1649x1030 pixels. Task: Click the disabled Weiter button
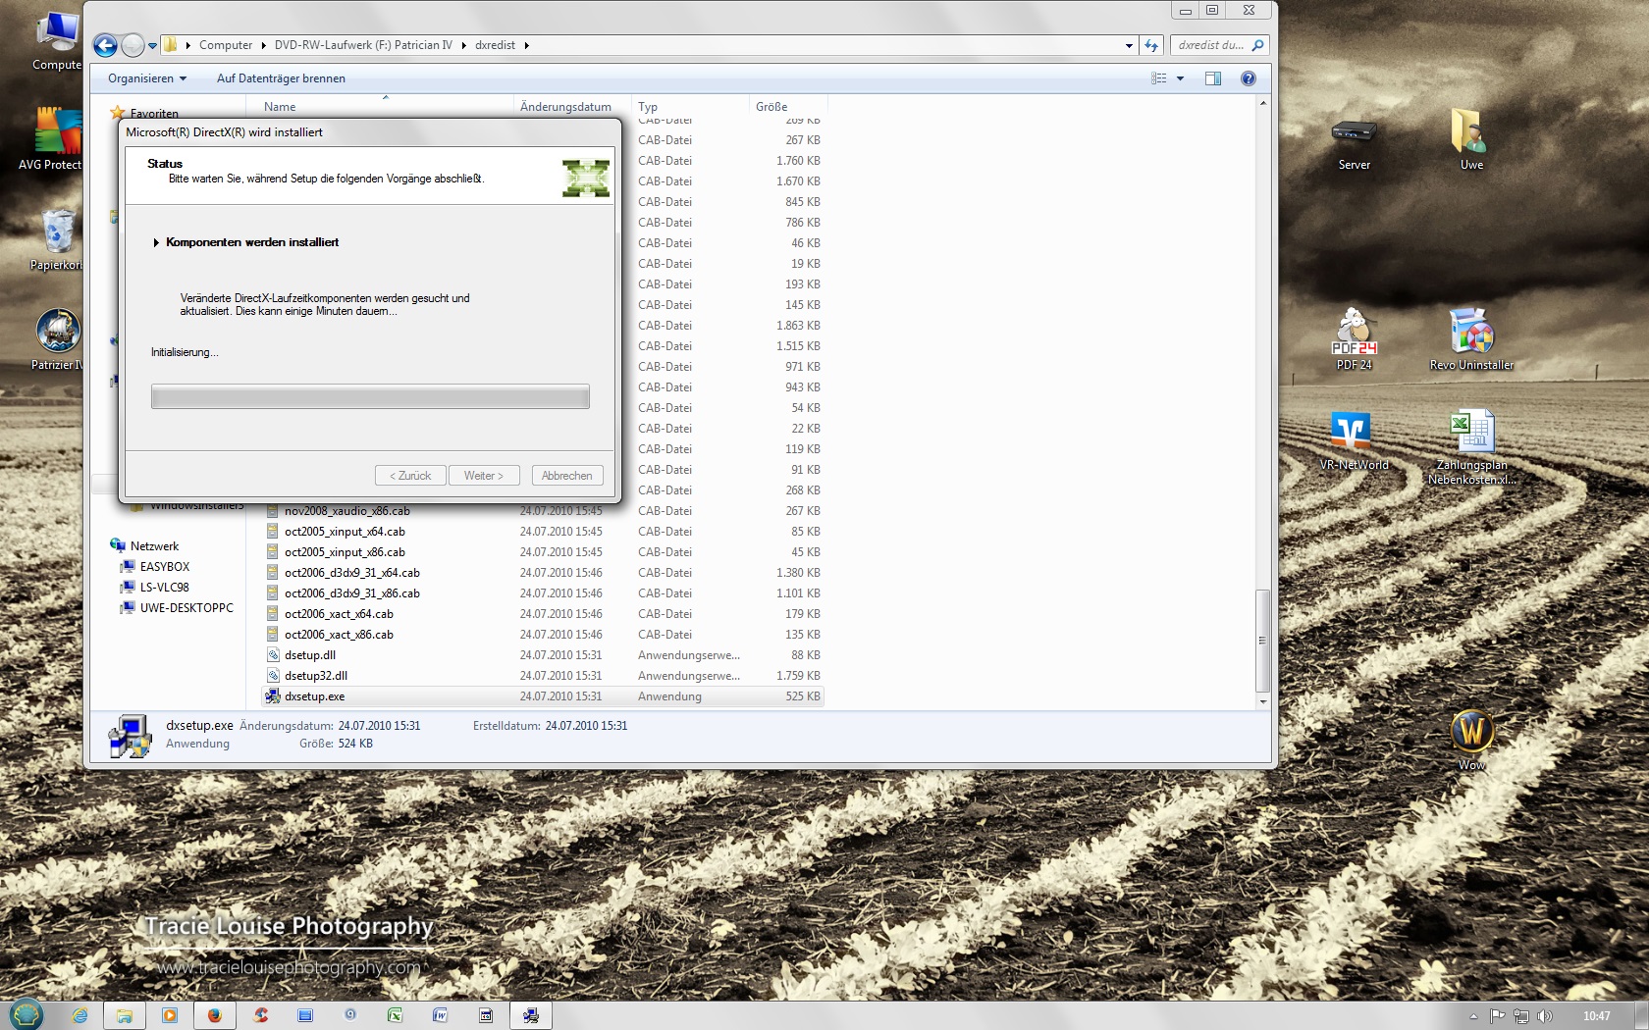(x=484, y=476)
